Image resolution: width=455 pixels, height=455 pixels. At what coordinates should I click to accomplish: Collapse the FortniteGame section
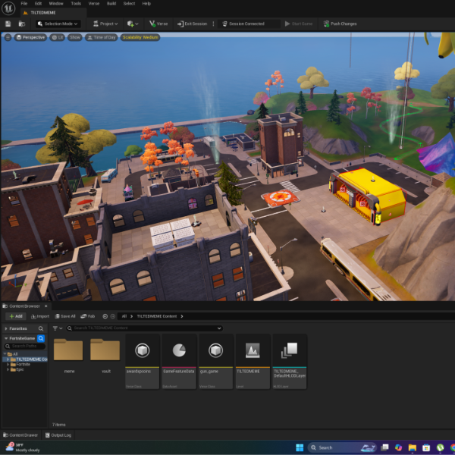[x=6, y=338]
